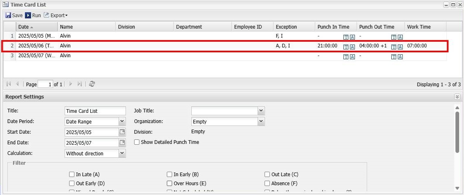464x195 pixels.
Task: Click the A icon in Punch Out for 2025/05/07
Action: (x=400, y=57)
